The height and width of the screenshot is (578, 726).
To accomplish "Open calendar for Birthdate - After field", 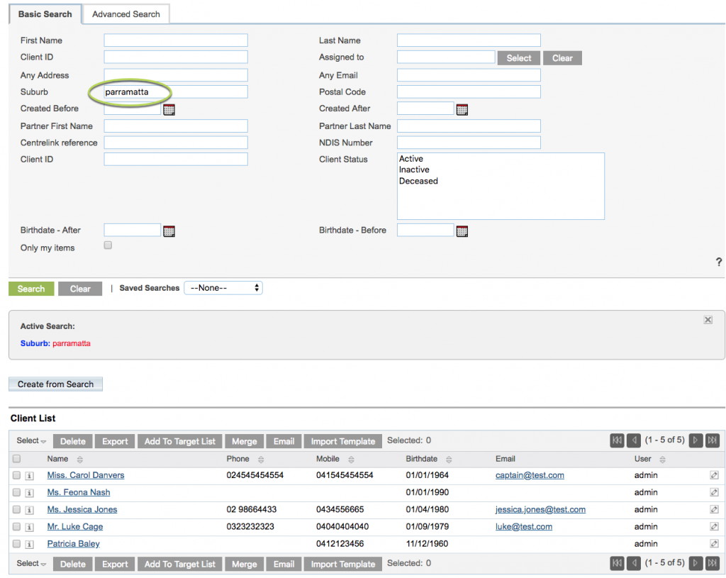I will pos(169,230).
